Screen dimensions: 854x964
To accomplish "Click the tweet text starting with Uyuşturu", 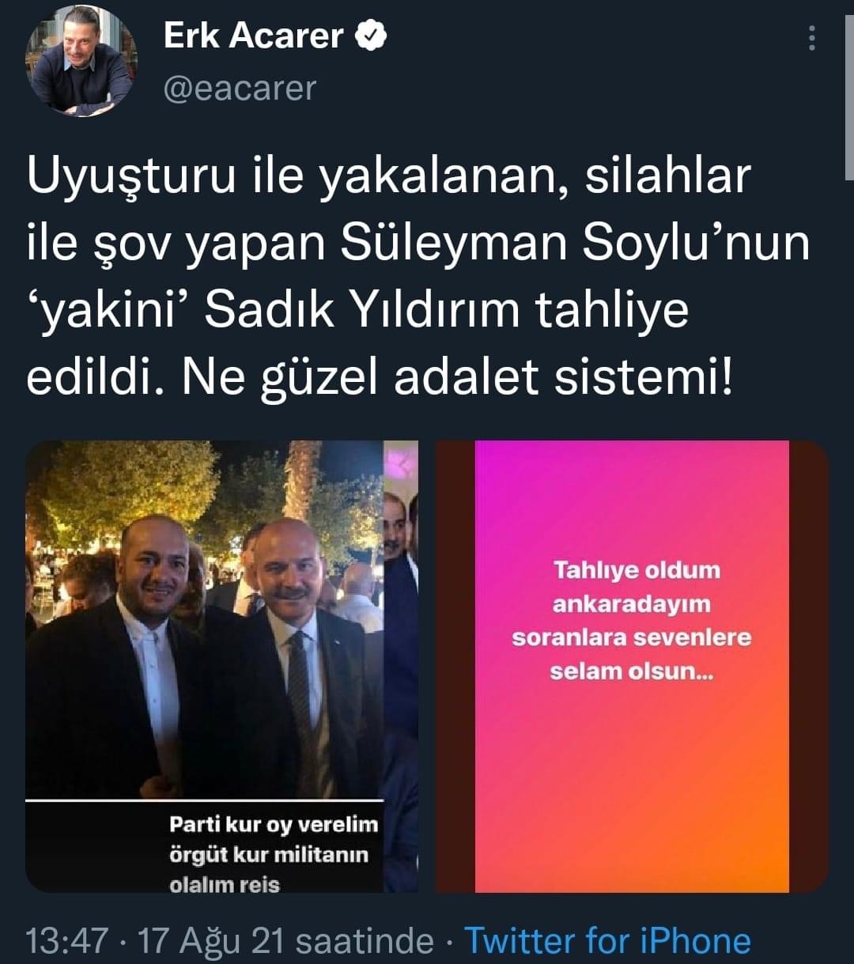I will pos(419,280).
